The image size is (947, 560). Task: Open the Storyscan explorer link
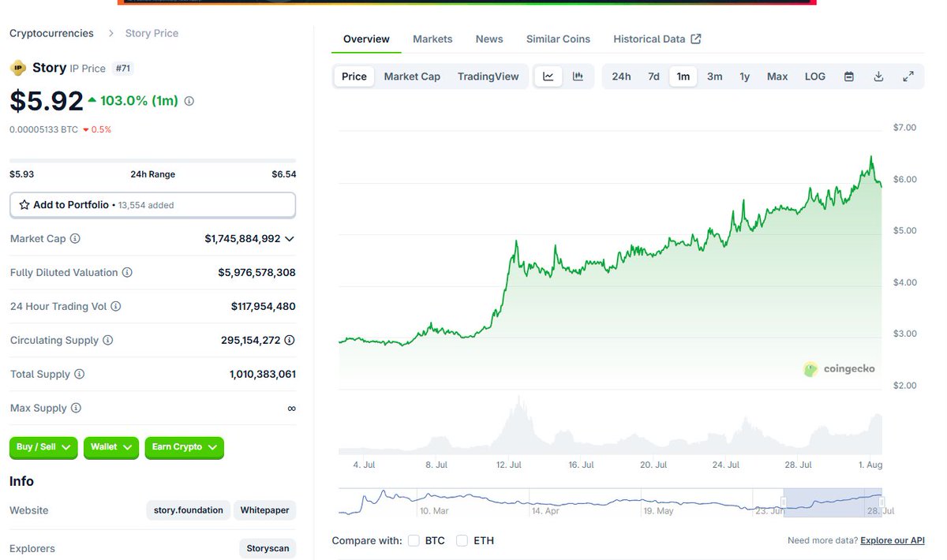point(268,548)
